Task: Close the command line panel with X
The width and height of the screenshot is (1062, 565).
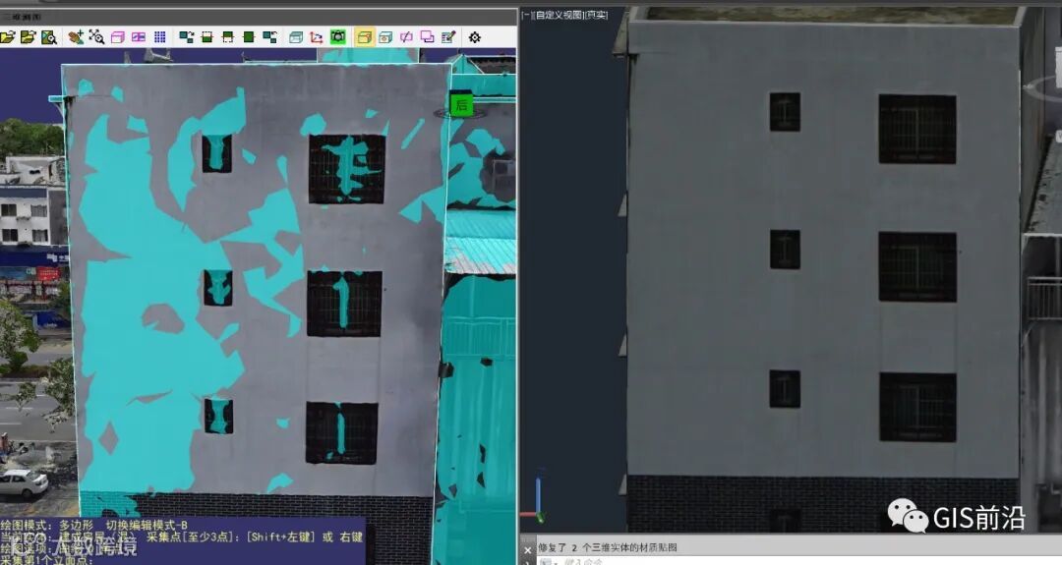Action: (528, 550)
